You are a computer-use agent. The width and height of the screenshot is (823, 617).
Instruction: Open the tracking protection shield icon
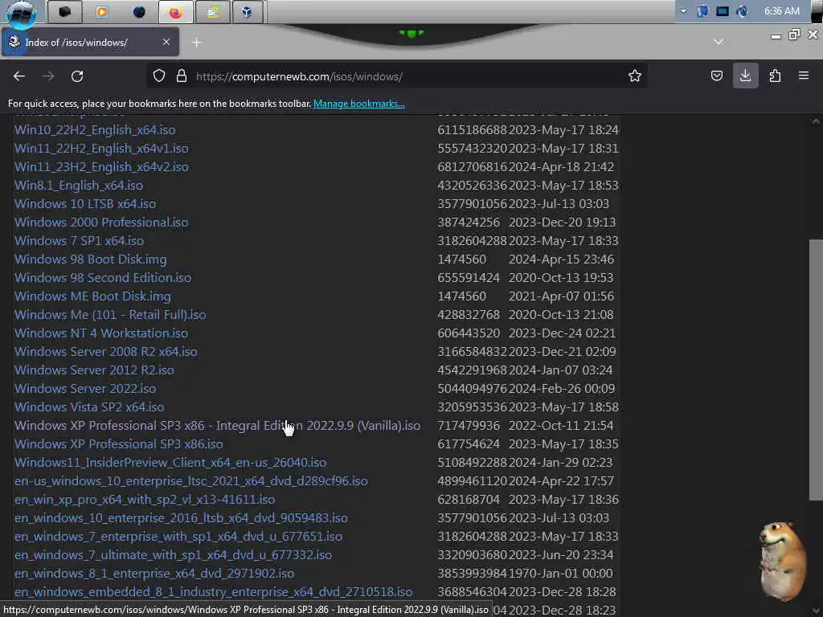(x=159, y=76)
